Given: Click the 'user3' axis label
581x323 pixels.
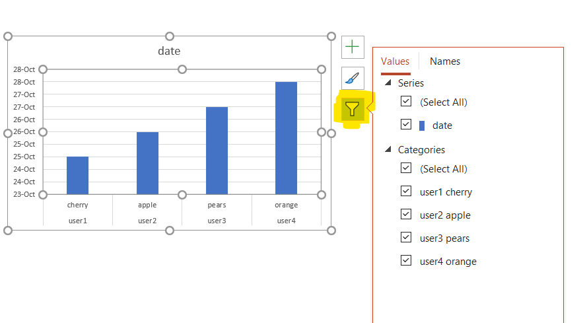Looking at the screenshot, I should pyautogui.click(x=217, y=221).
